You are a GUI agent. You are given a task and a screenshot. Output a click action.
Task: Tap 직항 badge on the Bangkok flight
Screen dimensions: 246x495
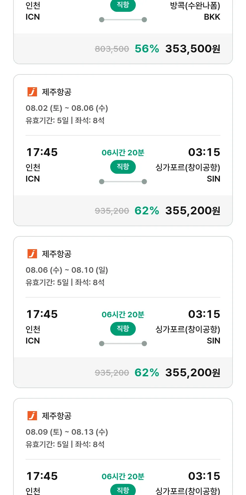(123, 6)
